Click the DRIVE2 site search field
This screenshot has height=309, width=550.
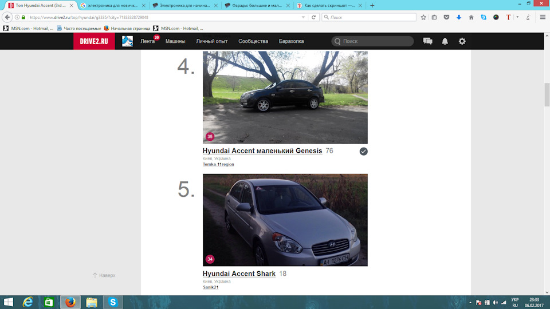pyautogui.click(x=372, y=41)
